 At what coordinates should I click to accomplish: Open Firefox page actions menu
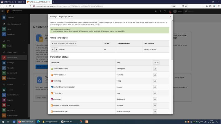[x=179, y=6]
